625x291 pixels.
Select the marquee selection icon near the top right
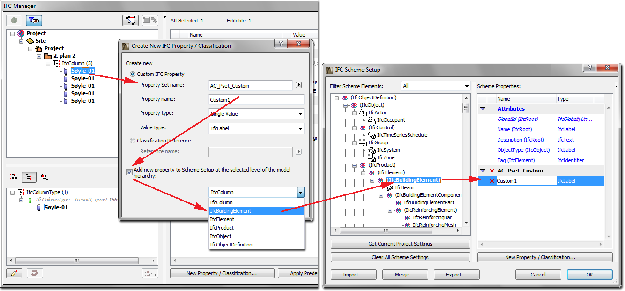coord(131,20)
